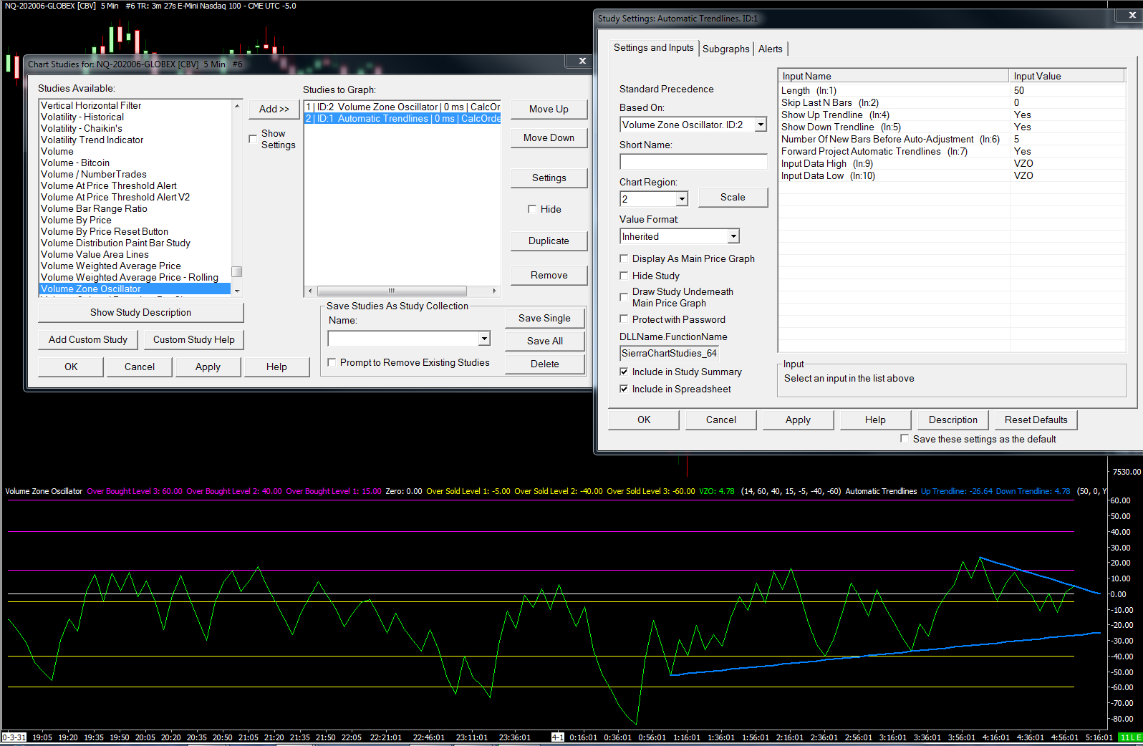Click Reset Defaults button

tap(1036, 420)
